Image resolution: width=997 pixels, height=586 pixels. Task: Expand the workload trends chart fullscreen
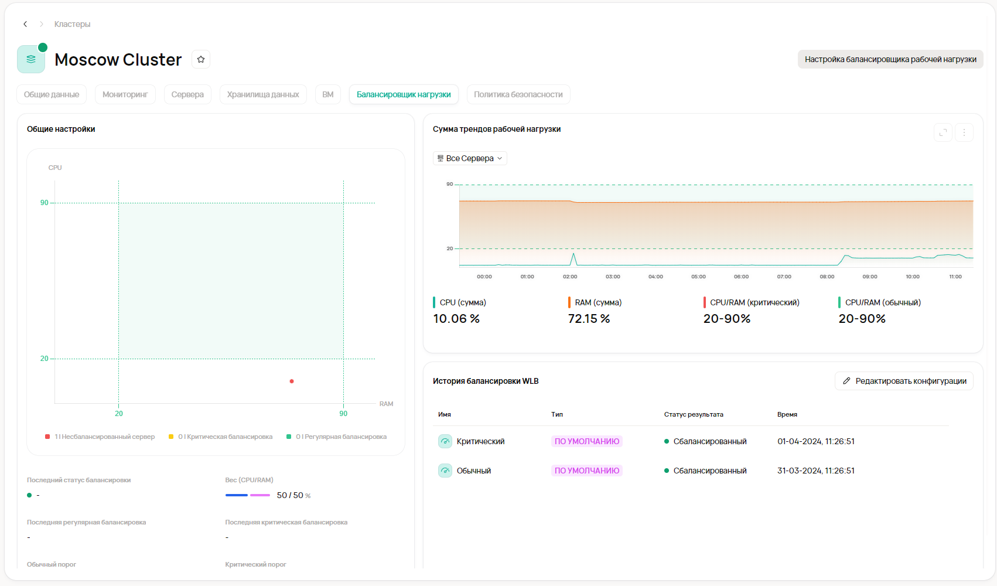943,132
